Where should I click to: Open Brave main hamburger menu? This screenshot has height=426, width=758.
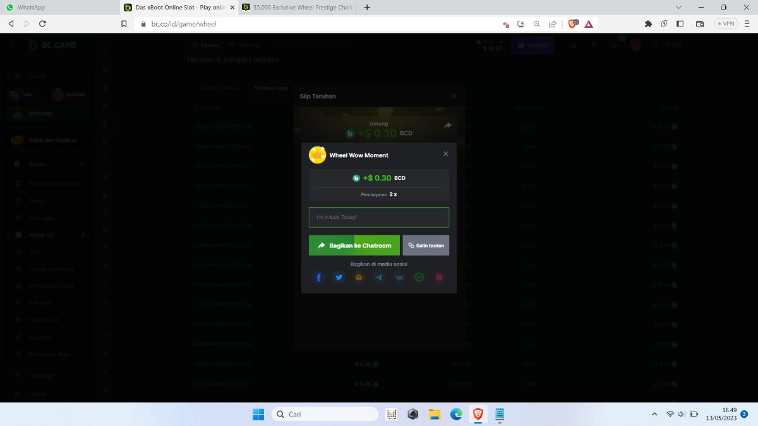click(x=747, y=23)
